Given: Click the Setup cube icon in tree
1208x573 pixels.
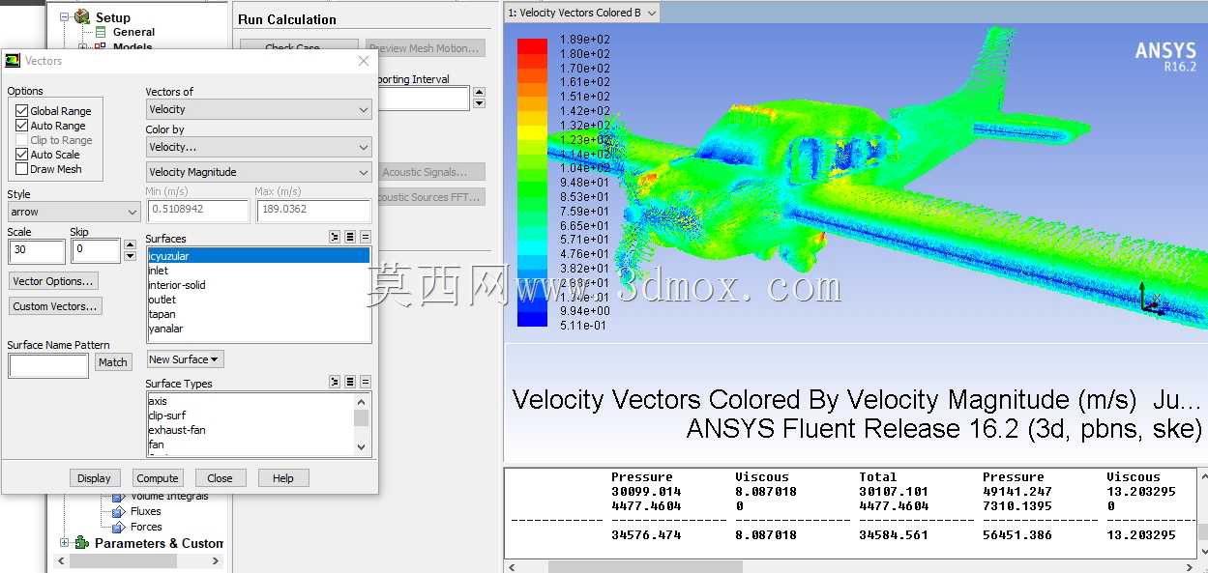Looking at the screenshot, I should pos(82,16).
